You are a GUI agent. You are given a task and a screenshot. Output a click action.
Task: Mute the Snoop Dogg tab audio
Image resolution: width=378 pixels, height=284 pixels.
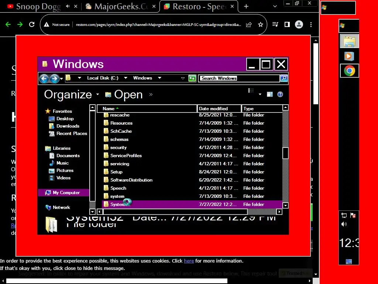point(68,6)
